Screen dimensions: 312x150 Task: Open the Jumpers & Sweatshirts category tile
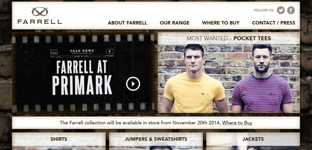tap(156, 141)
